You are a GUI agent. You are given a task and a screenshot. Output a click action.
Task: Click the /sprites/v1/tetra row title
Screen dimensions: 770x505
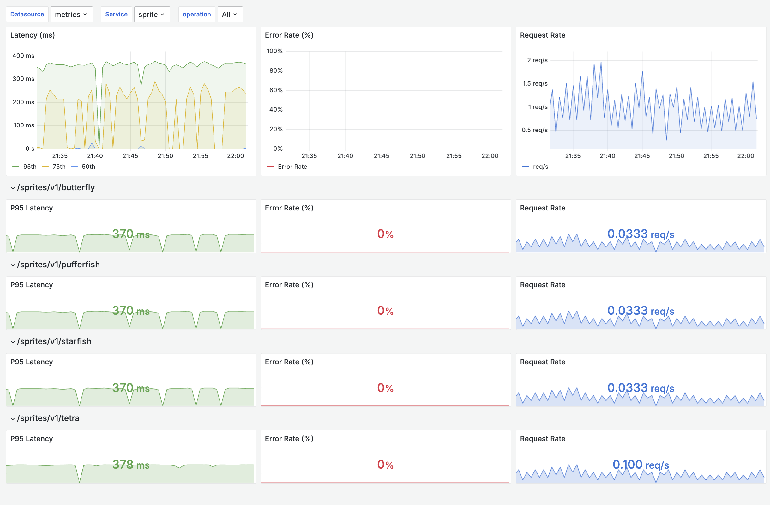click(x=48, y=418)
